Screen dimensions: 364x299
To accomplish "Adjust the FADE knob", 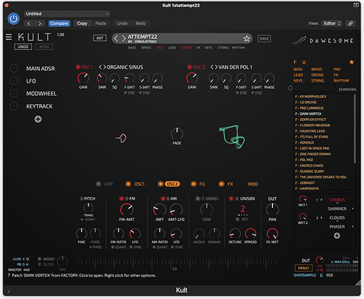I will [177, 134].
